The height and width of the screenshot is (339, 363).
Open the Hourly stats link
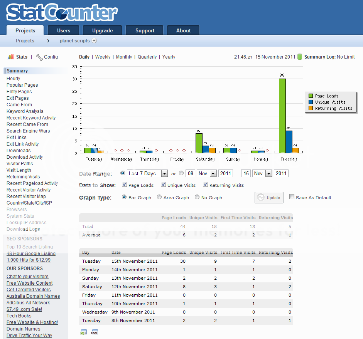pyautogui.click(x=13, y=79)
